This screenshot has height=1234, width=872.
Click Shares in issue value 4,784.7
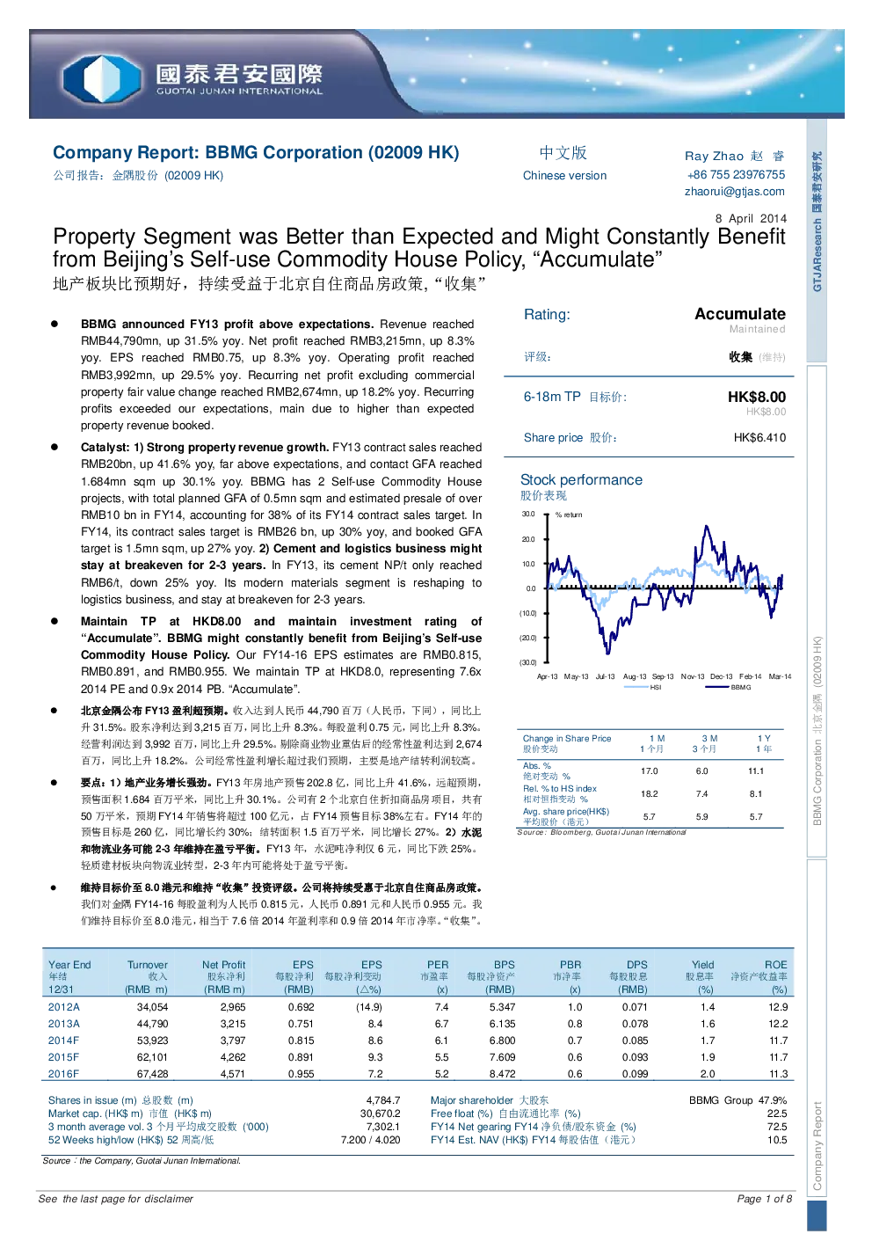[x=383, y=1100]
